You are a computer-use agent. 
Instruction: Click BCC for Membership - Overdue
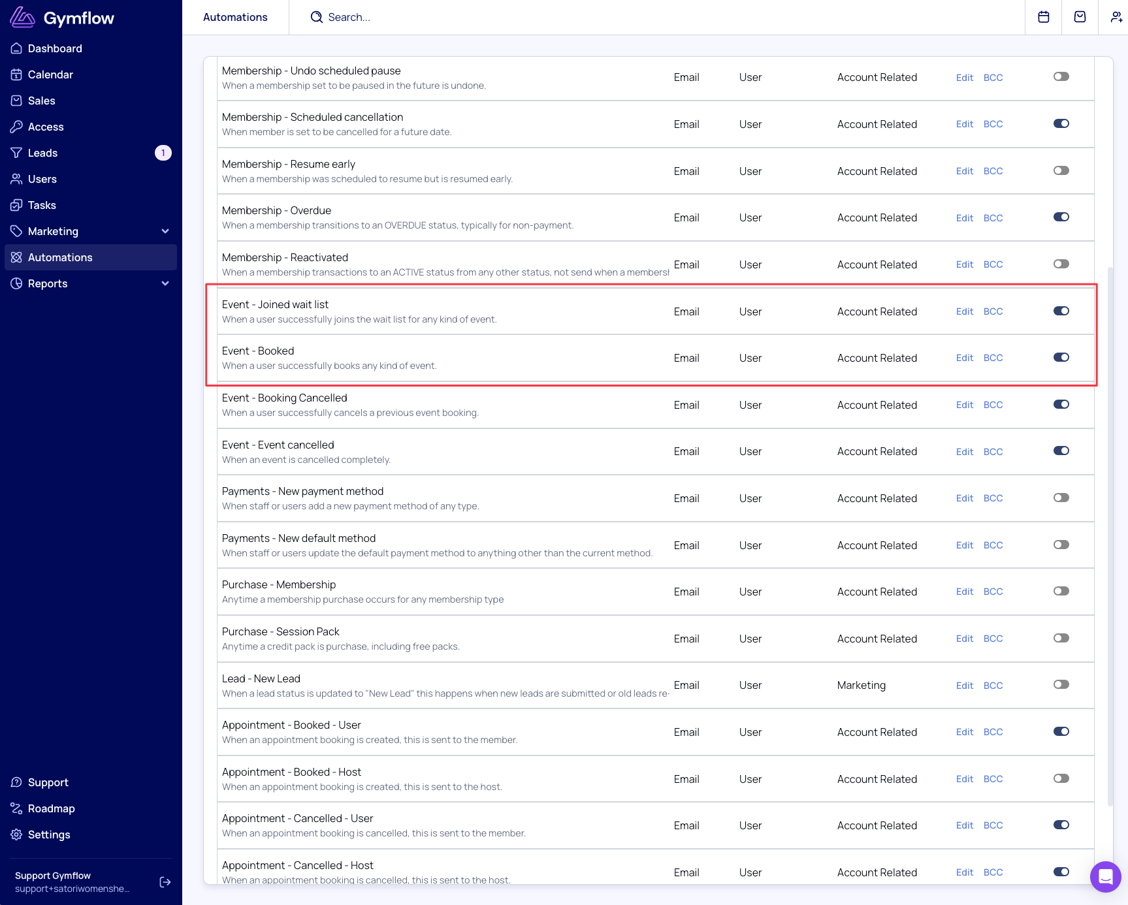[993, 218]
